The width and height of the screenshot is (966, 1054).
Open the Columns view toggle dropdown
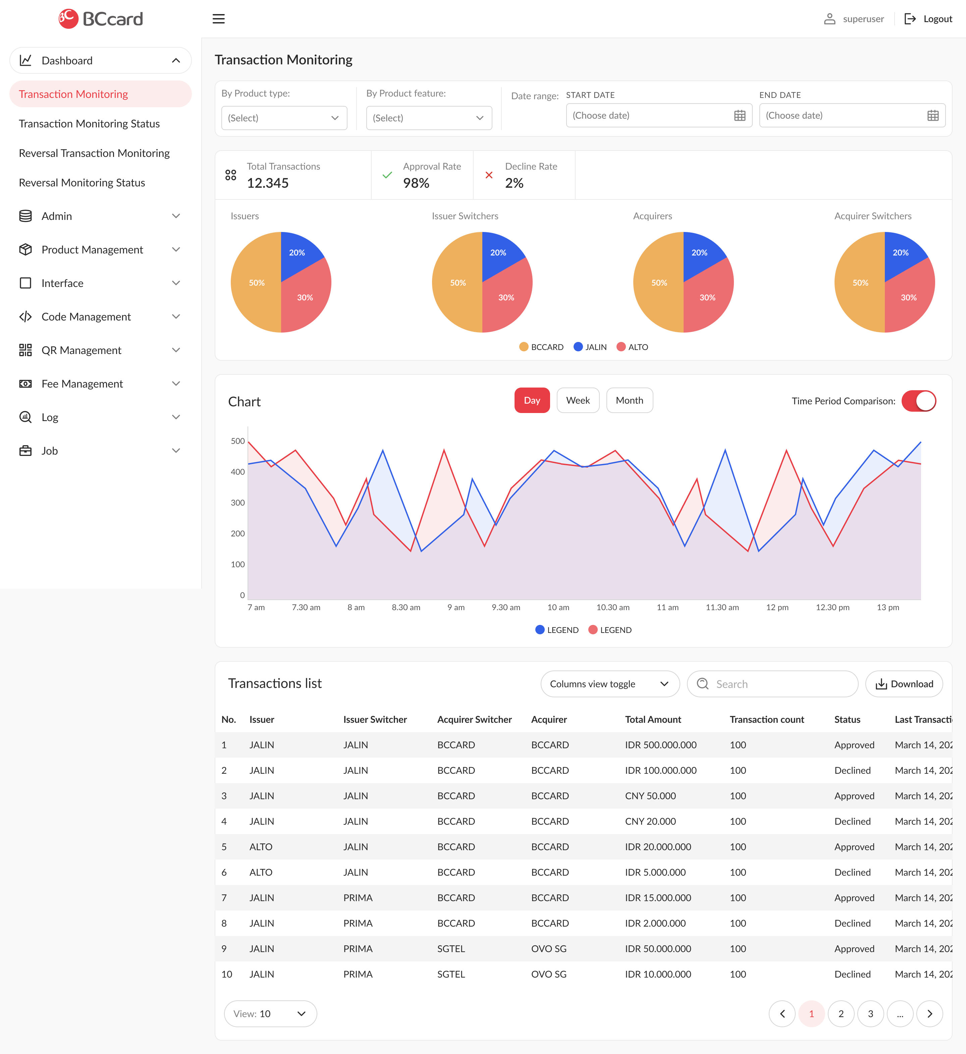pyautogui.click(x=610, y=683)
